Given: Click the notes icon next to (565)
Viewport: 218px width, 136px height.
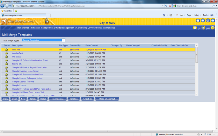Looking at the screenshot, I should [203, 28].
